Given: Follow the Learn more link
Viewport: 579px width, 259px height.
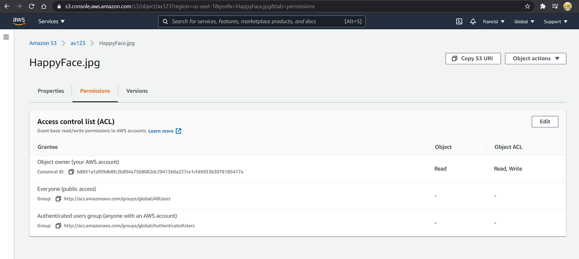Looking at the screenshot, I should [161, 131].
